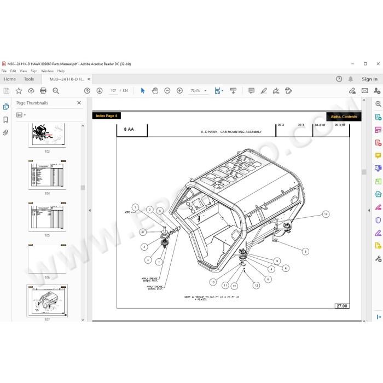Open the View menu
The image size is (383, 383).
[x=23, y=71]
